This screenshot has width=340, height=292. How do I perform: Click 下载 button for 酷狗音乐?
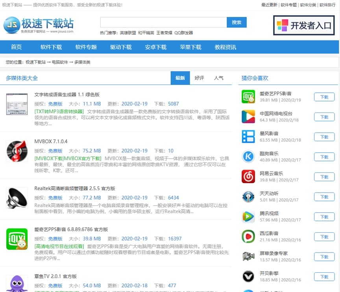pyautogui.click(x=324, y=157)
